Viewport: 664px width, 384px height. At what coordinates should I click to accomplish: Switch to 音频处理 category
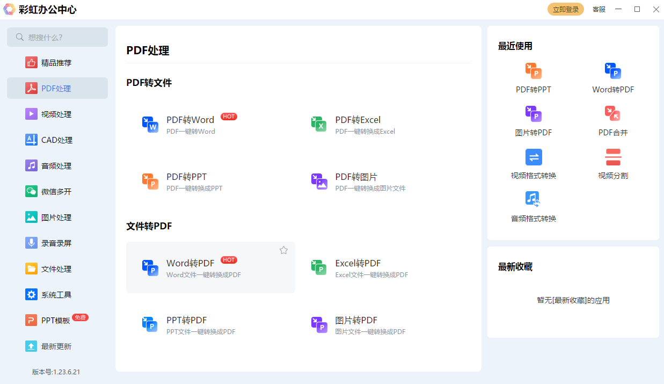57,165
